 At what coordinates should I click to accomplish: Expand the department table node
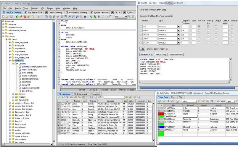click(10, 49)
